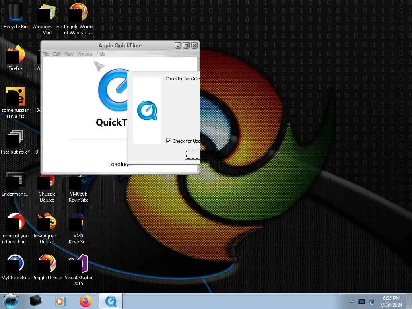
Task: Open the Peggle World of Warcraft desktop icon
Action: point(78,19)
